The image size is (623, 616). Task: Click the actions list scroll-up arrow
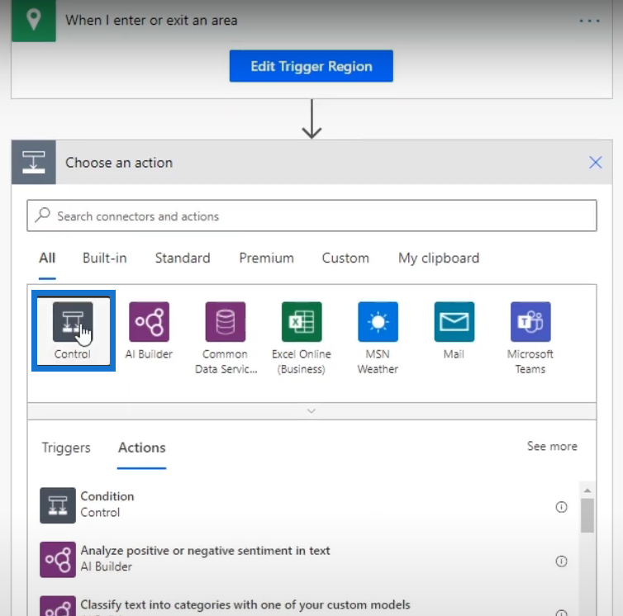pos(587,490)
